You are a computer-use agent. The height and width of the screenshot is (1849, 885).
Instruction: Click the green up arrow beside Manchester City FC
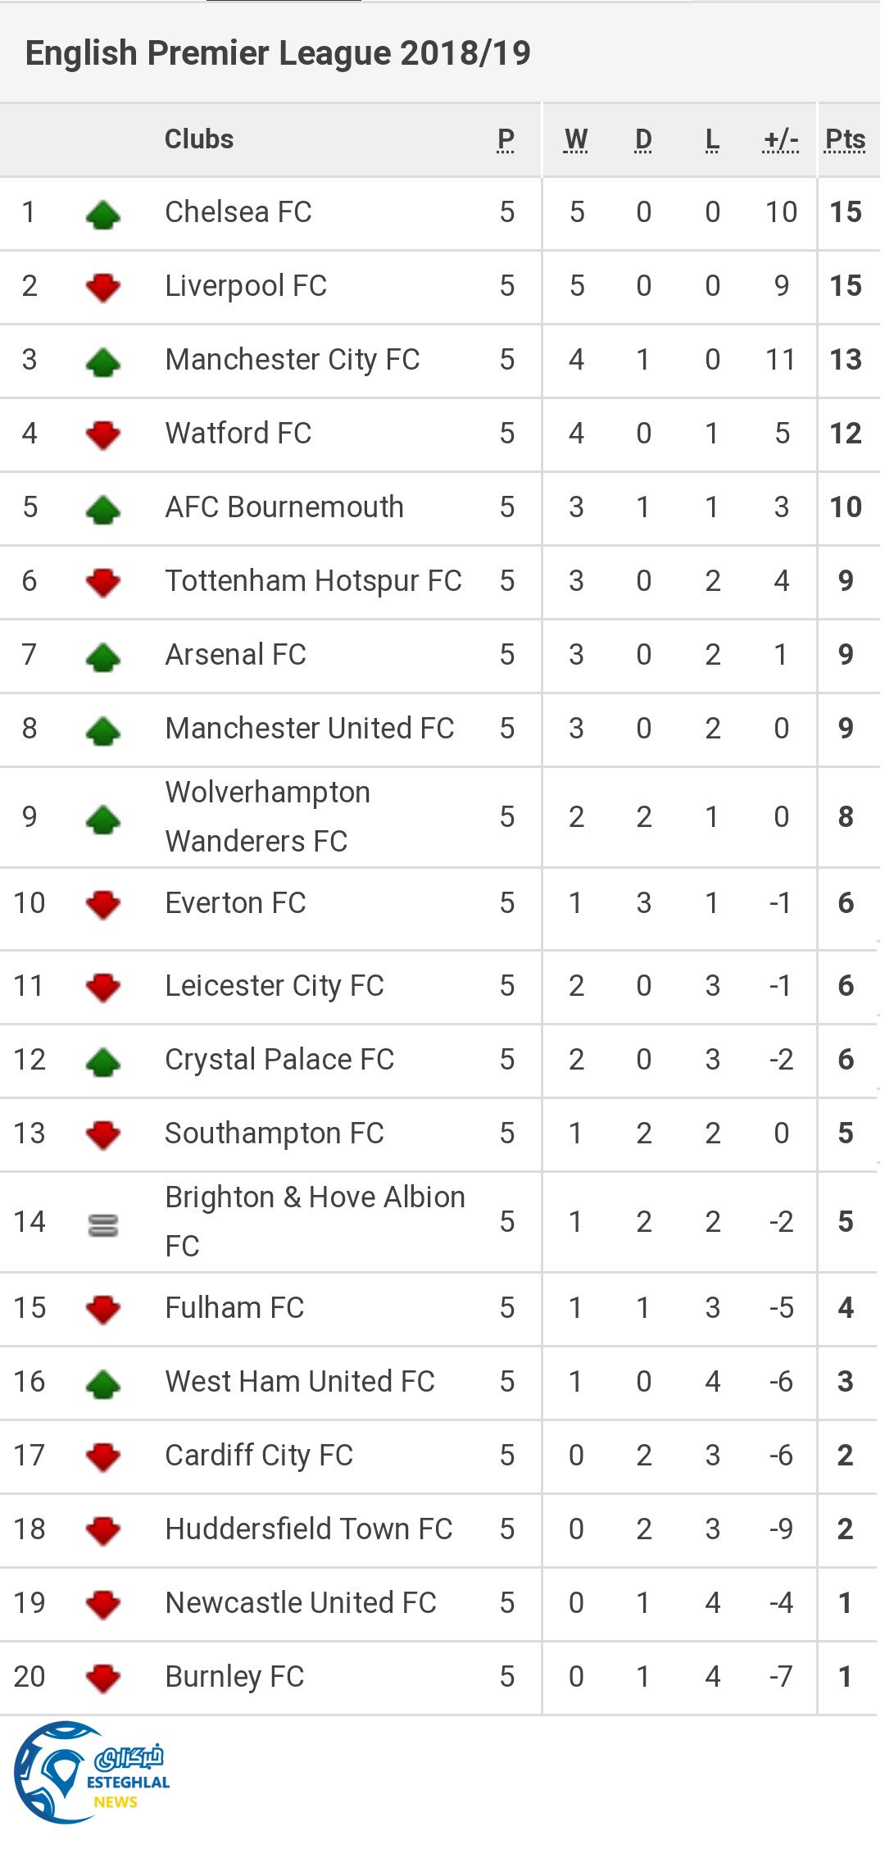pyautogui.click(x=103, y=361)
